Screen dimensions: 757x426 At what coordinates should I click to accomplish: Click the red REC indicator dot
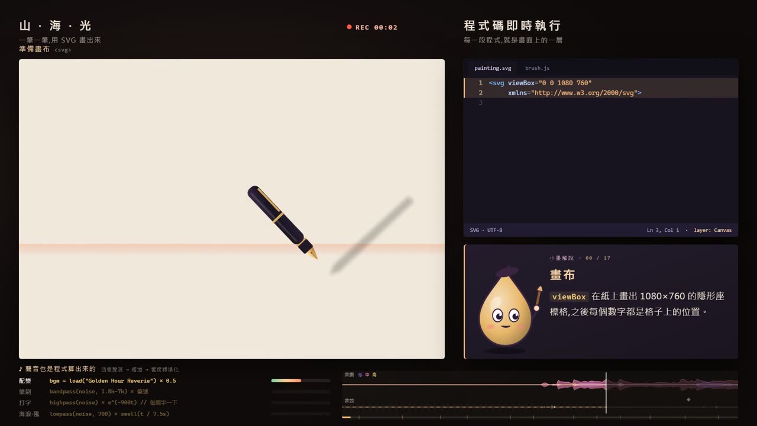[349, 27]
